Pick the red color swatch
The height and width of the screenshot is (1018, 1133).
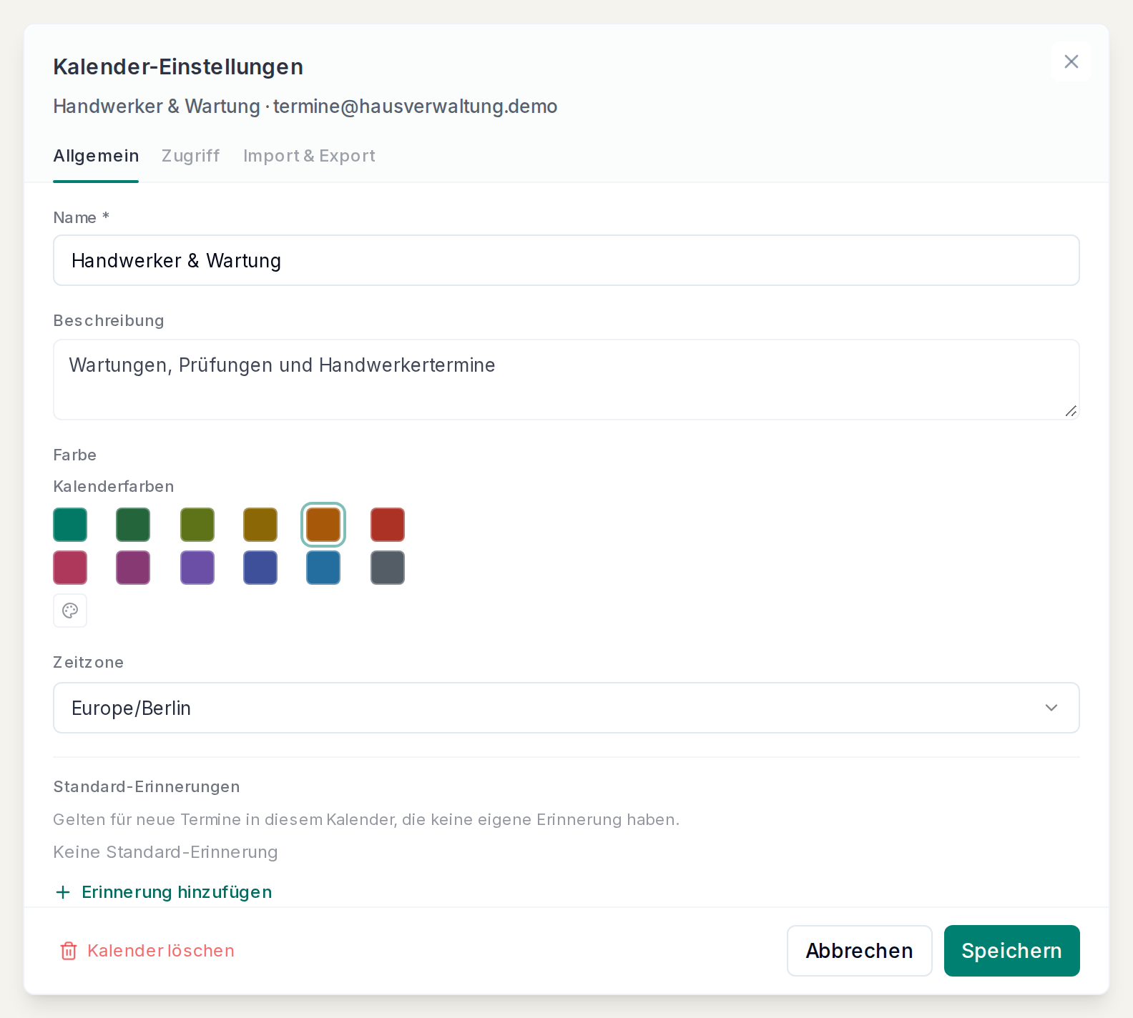pos(388,525)
